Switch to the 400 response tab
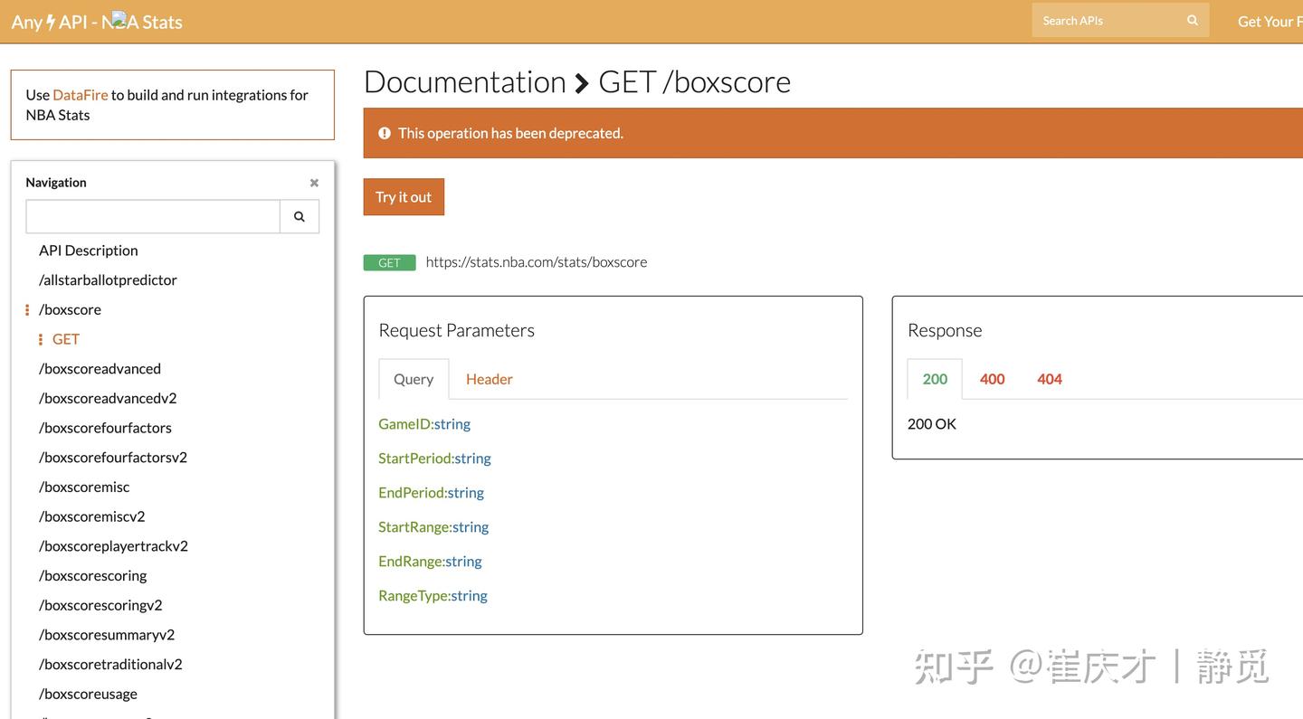The width and height of the screenshot is (1303, 719). coord(992,378)
